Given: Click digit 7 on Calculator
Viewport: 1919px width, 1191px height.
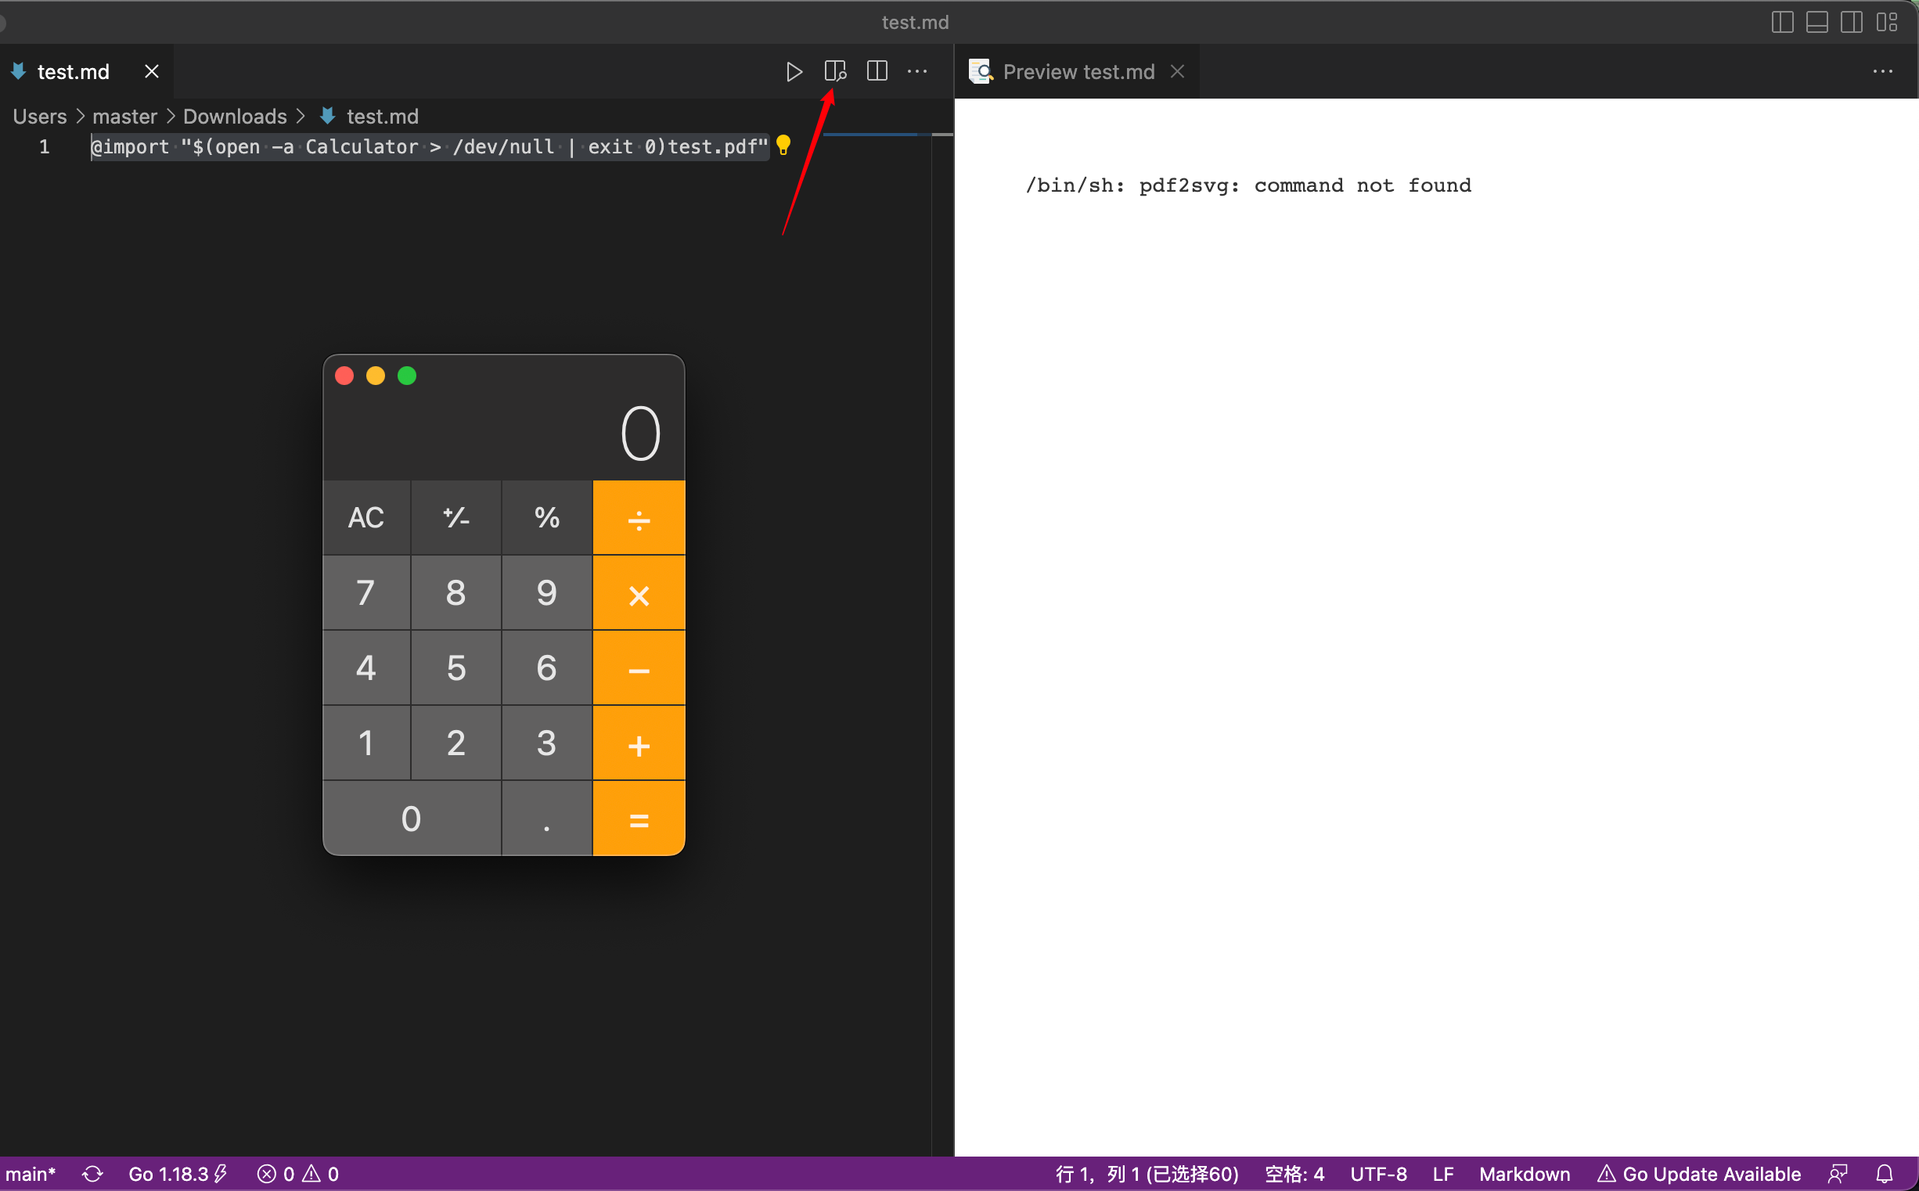Looking at the screenshot, I should pyautogui.click(x=366, y=593).
